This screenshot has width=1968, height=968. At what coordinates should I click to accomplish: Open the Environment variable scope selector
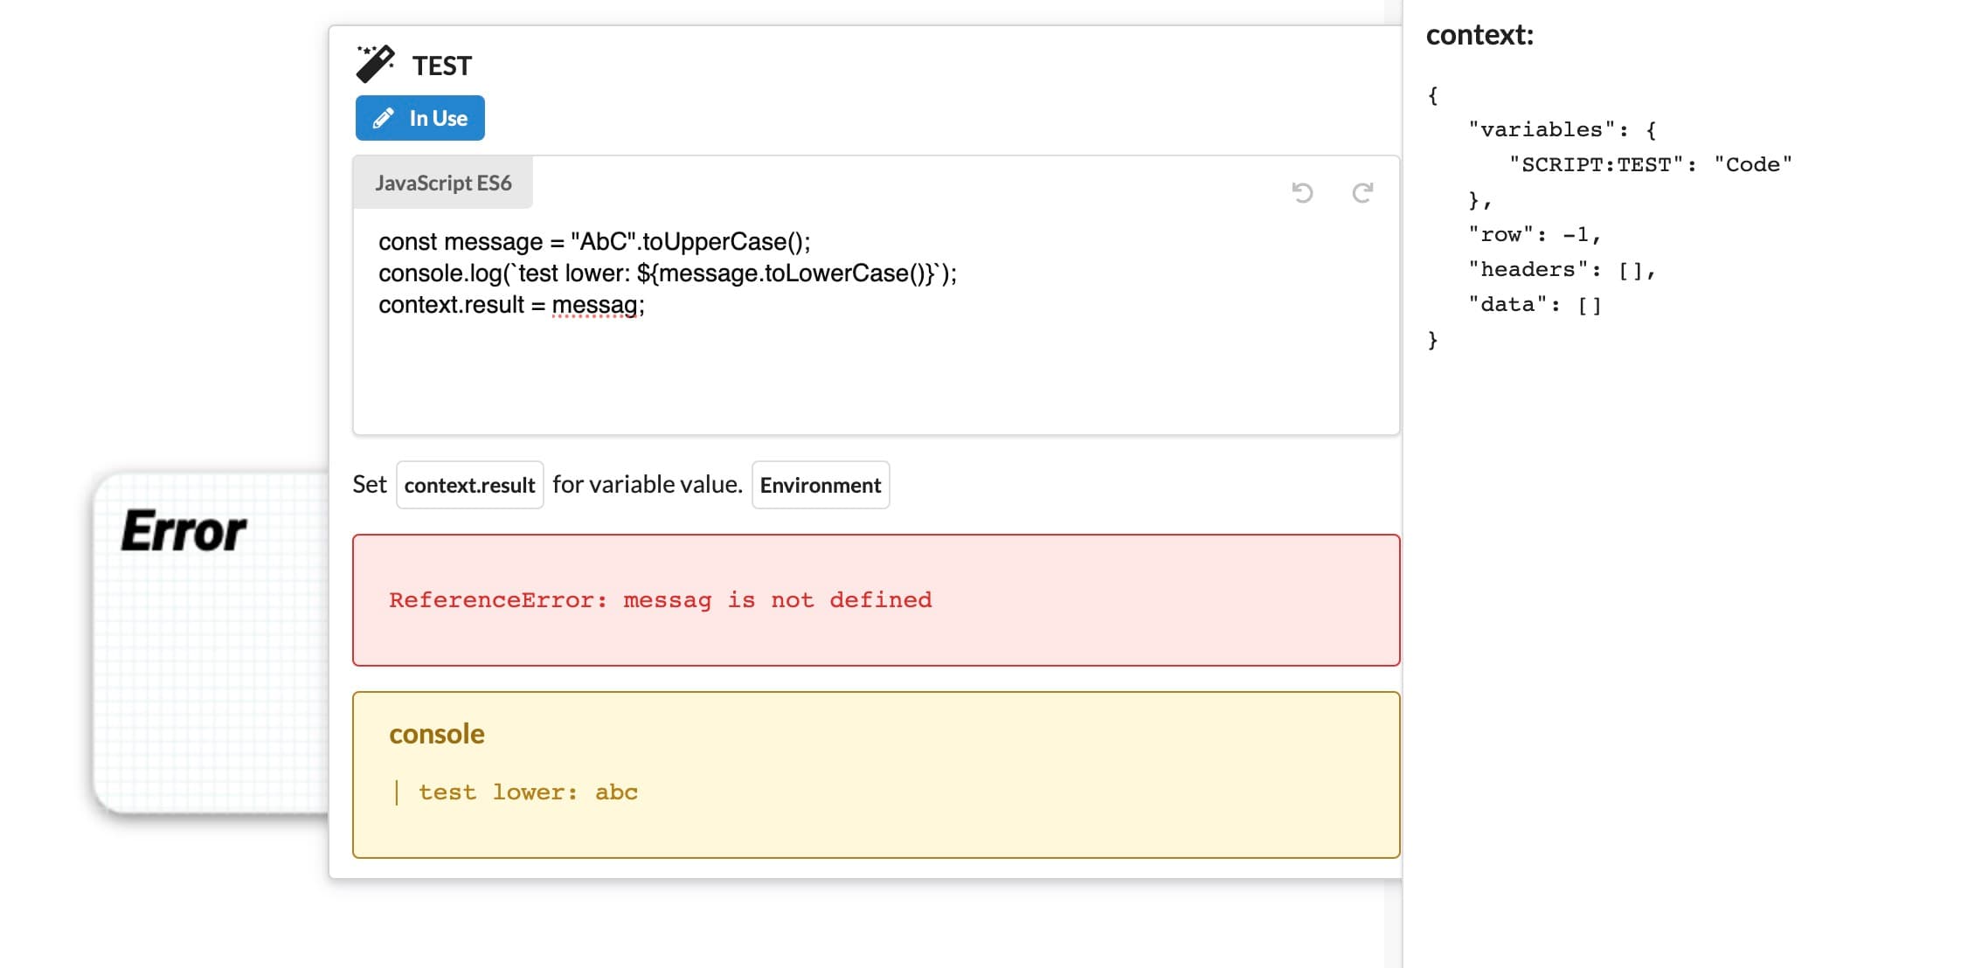click(x=819, y=484)
